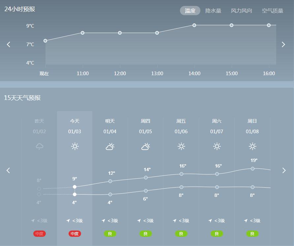This screenshot has height=246, width=294.
Task: Click the 12:00 temperature data point
Action: tap(120, 33)
